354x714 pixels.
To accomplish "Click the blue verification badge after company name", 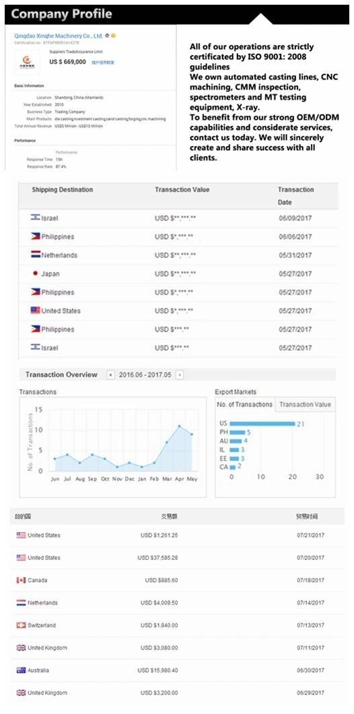I will click(x=107, y=36).
